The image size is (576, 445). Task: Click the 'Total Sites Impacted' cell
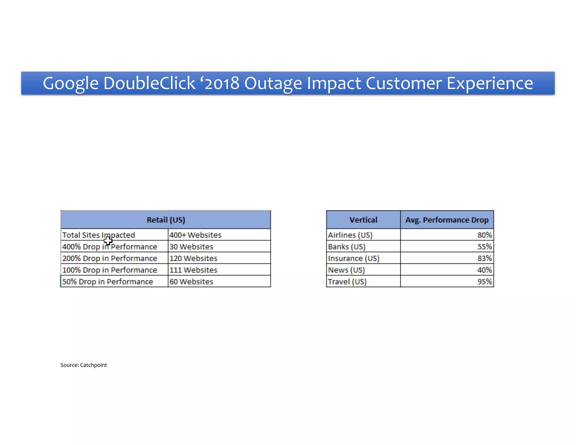[x=114, y=235]
